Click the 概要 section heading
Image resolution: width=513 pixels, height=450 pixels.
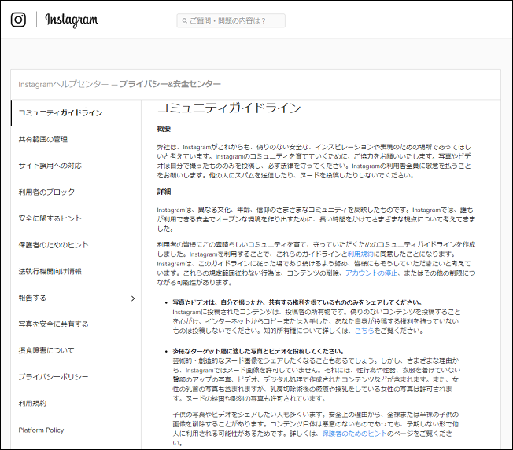click(164, 129)
